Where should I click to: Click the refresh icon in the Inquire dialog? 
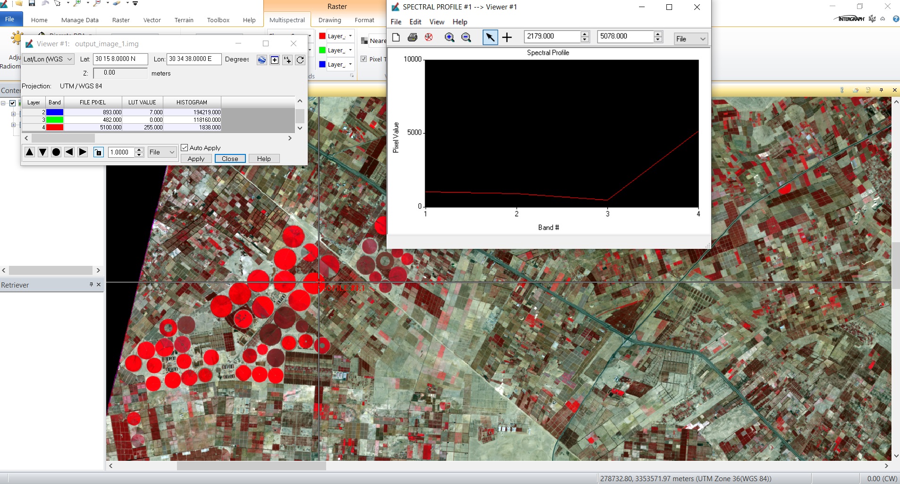[x=301, y=60]
